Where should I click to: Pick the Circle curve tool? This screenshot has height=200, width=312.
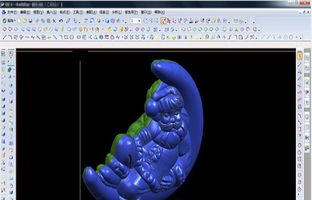tap(72, 37)
